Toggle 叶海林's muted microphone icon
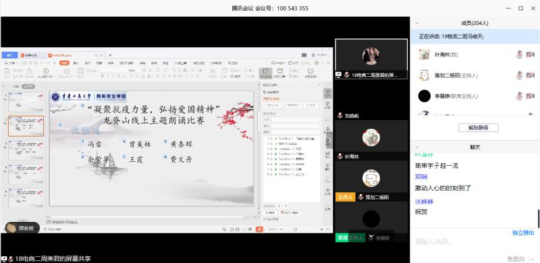This screenshot has width=540, height=263. 519,55
